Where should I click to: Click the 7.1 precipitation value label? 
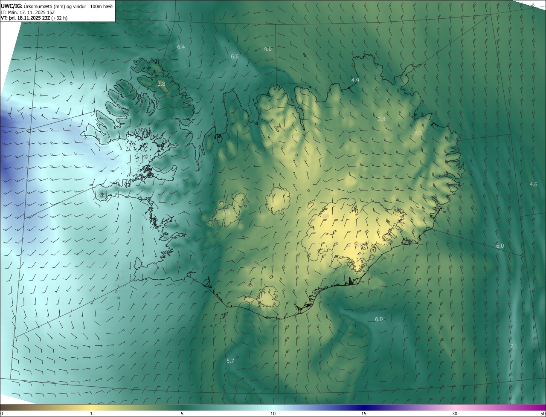(513, 347)
